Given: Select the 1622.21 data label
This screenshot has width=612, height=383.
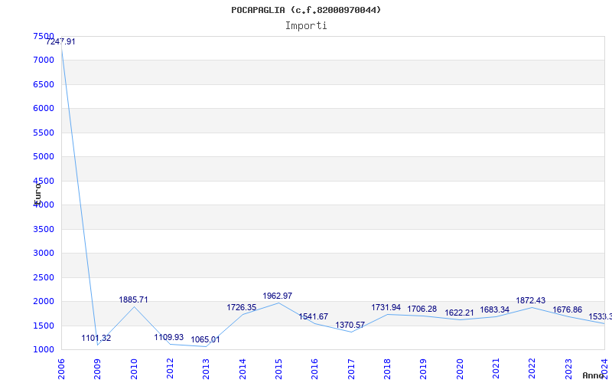Looking at the screenshot, I should 458,313.
